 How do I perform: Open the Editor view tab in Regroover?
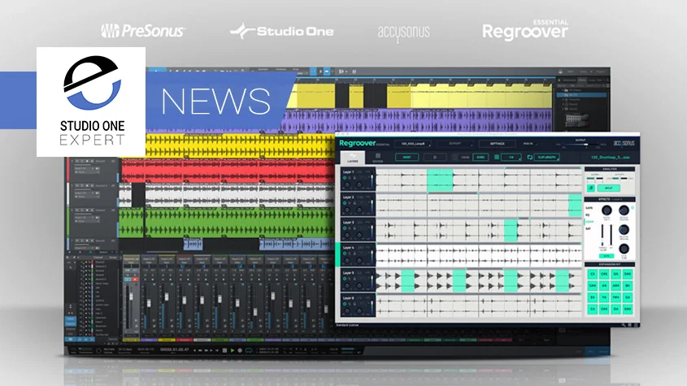[377, 158]
